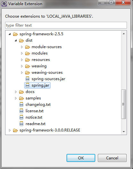This screenshot has width=133, height=169.
Task: Select the module-sources label
Action: (47, 47)
